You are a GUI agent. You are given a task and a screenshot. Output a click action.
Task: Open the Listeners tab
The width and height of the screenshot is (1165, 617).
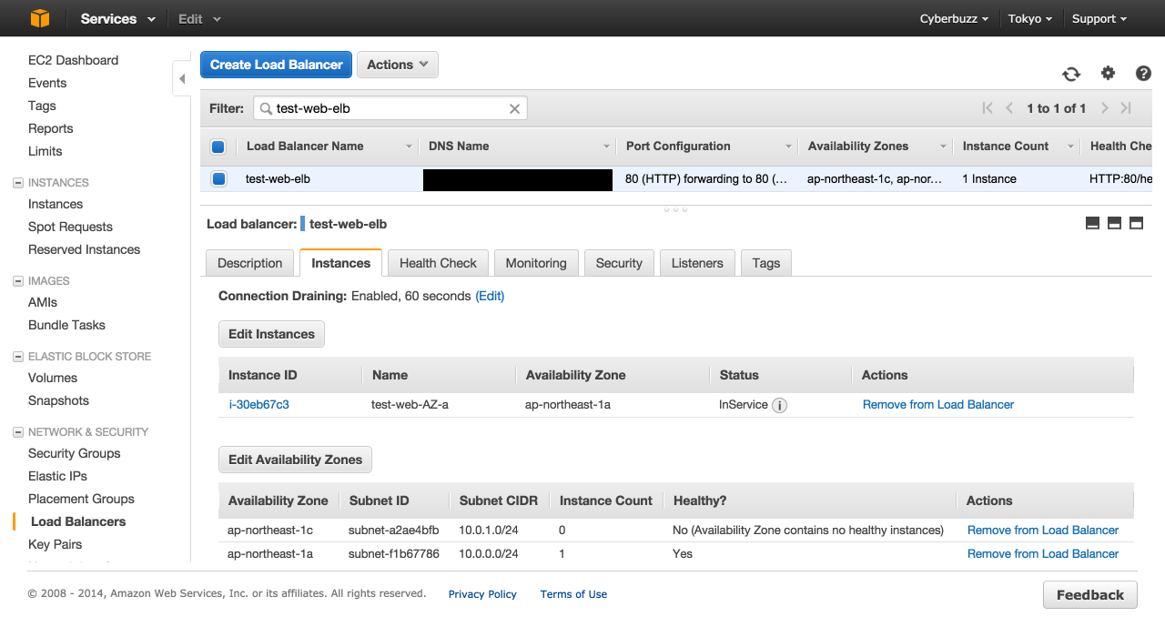[697, 263]
